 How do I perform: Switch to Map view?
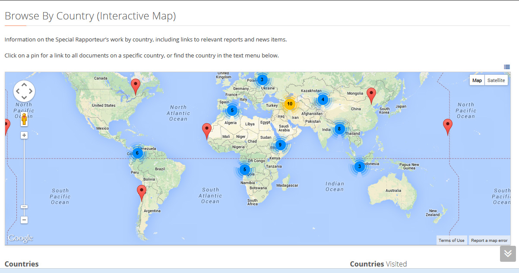point(477,80)
